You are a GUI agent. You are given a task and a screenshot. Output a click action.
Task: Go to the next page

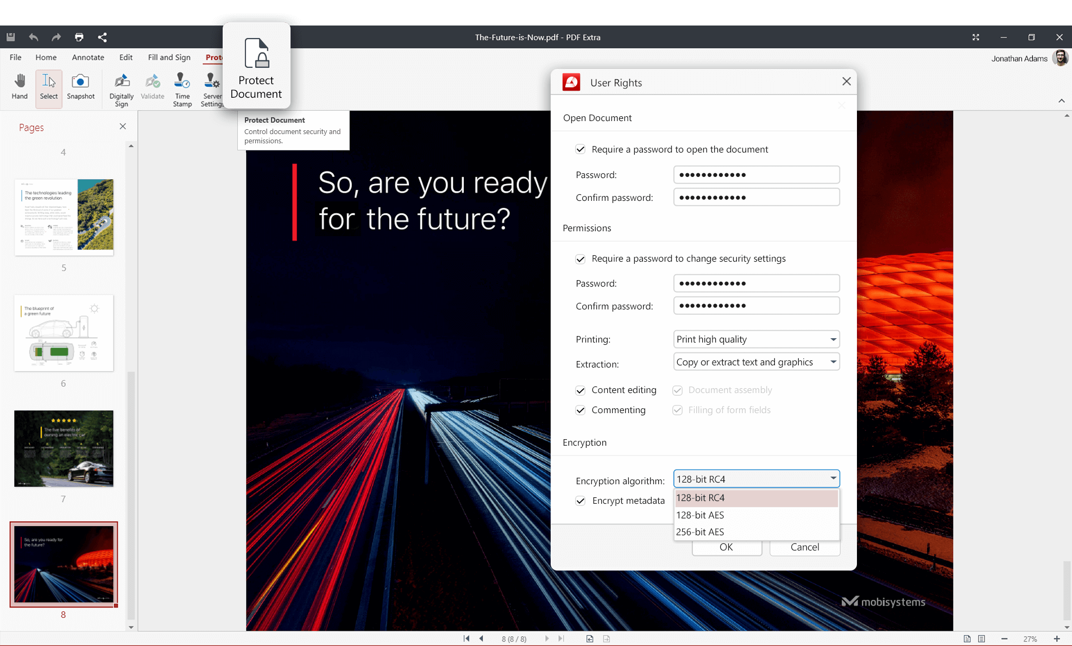(x=547, y=638)
